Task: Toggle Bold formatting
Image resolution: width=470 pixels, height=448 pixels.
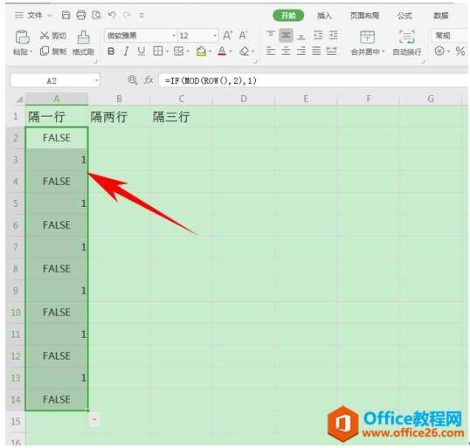Action: (x=111, y=52)
